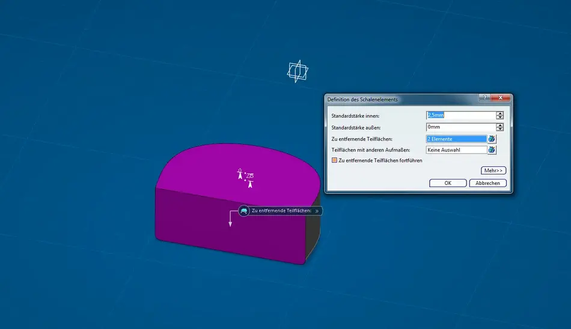Click the reference planes icon in viewport
Viewport: 571px width, 329px height.
click(x=298, y=71)
